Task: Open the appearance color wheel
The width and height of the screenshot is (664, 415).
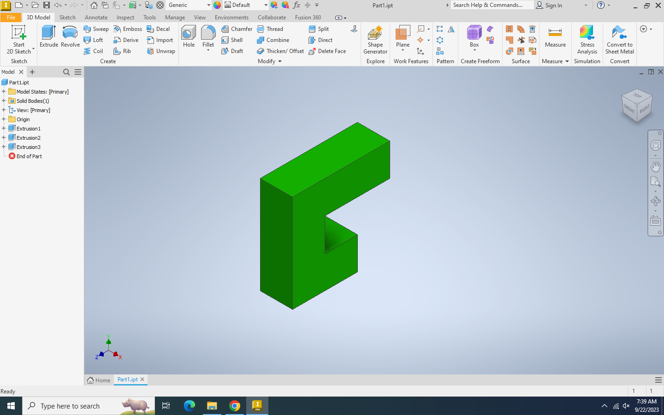Action: [x=217, y=5]
